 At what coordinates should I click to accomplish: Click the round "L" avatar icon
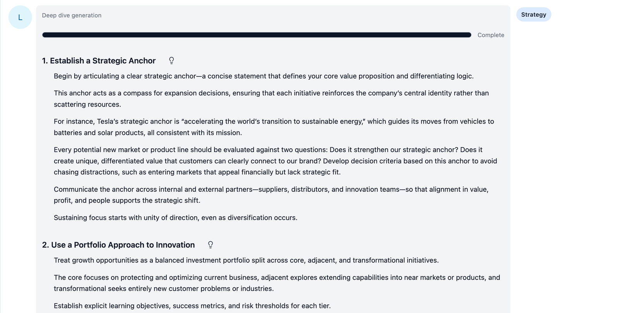tap(20, 17)
